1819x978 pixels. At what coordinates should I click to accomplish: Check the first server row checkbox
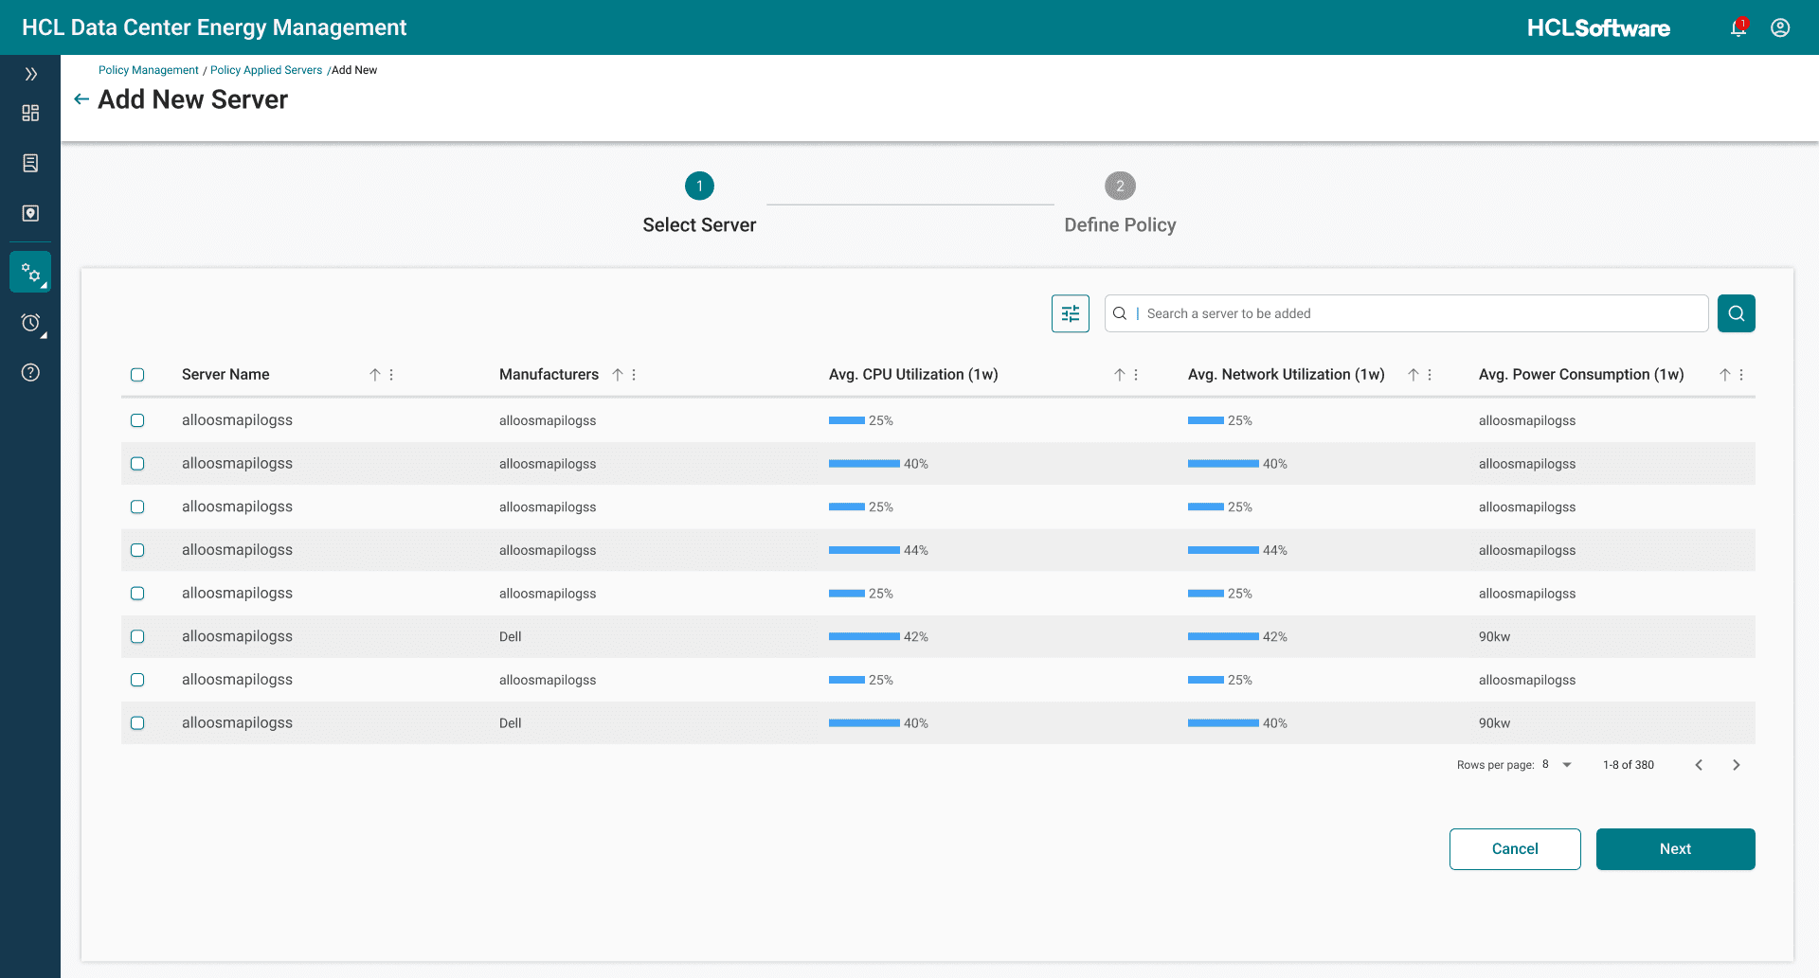coord(137,420)
